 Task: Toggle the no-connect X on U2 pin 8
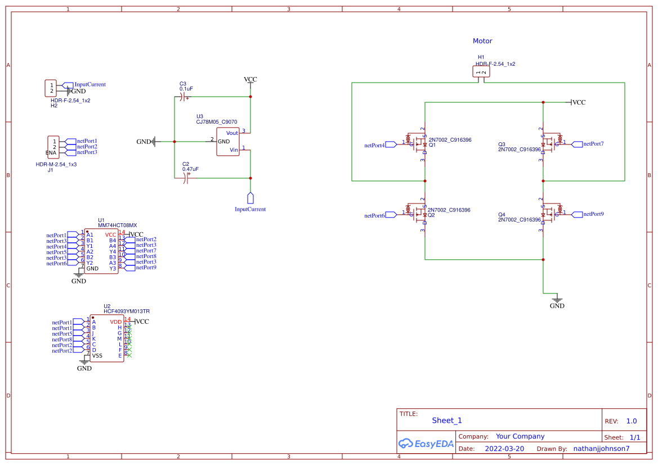tap(129, 355)
